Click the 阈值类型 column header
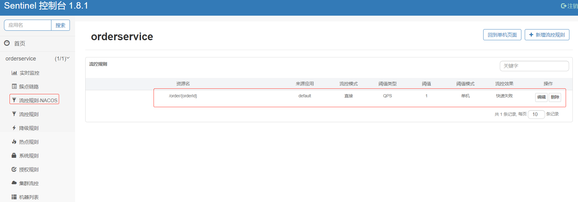 tap(387, 84)
